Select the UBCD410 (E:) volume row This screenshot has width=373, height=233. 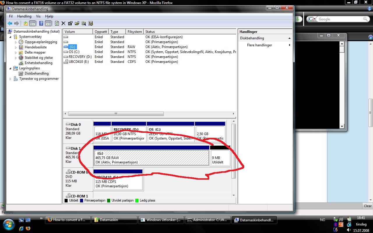tap(149, 62)
